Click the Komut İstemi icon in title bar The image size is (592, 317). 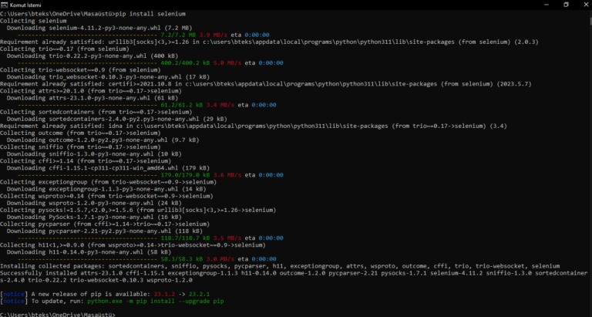pos(5,5)
